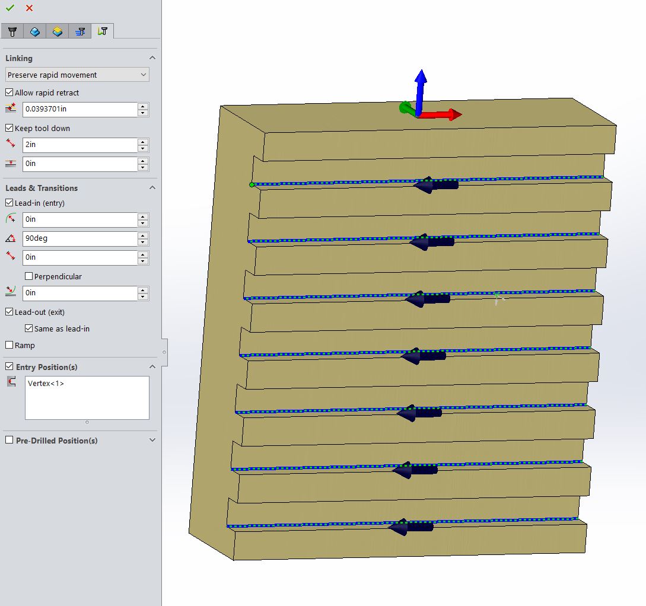Screen dimensions: 646x606
Task: Click the Entry Position selection icon
Action: pos(11,382)
